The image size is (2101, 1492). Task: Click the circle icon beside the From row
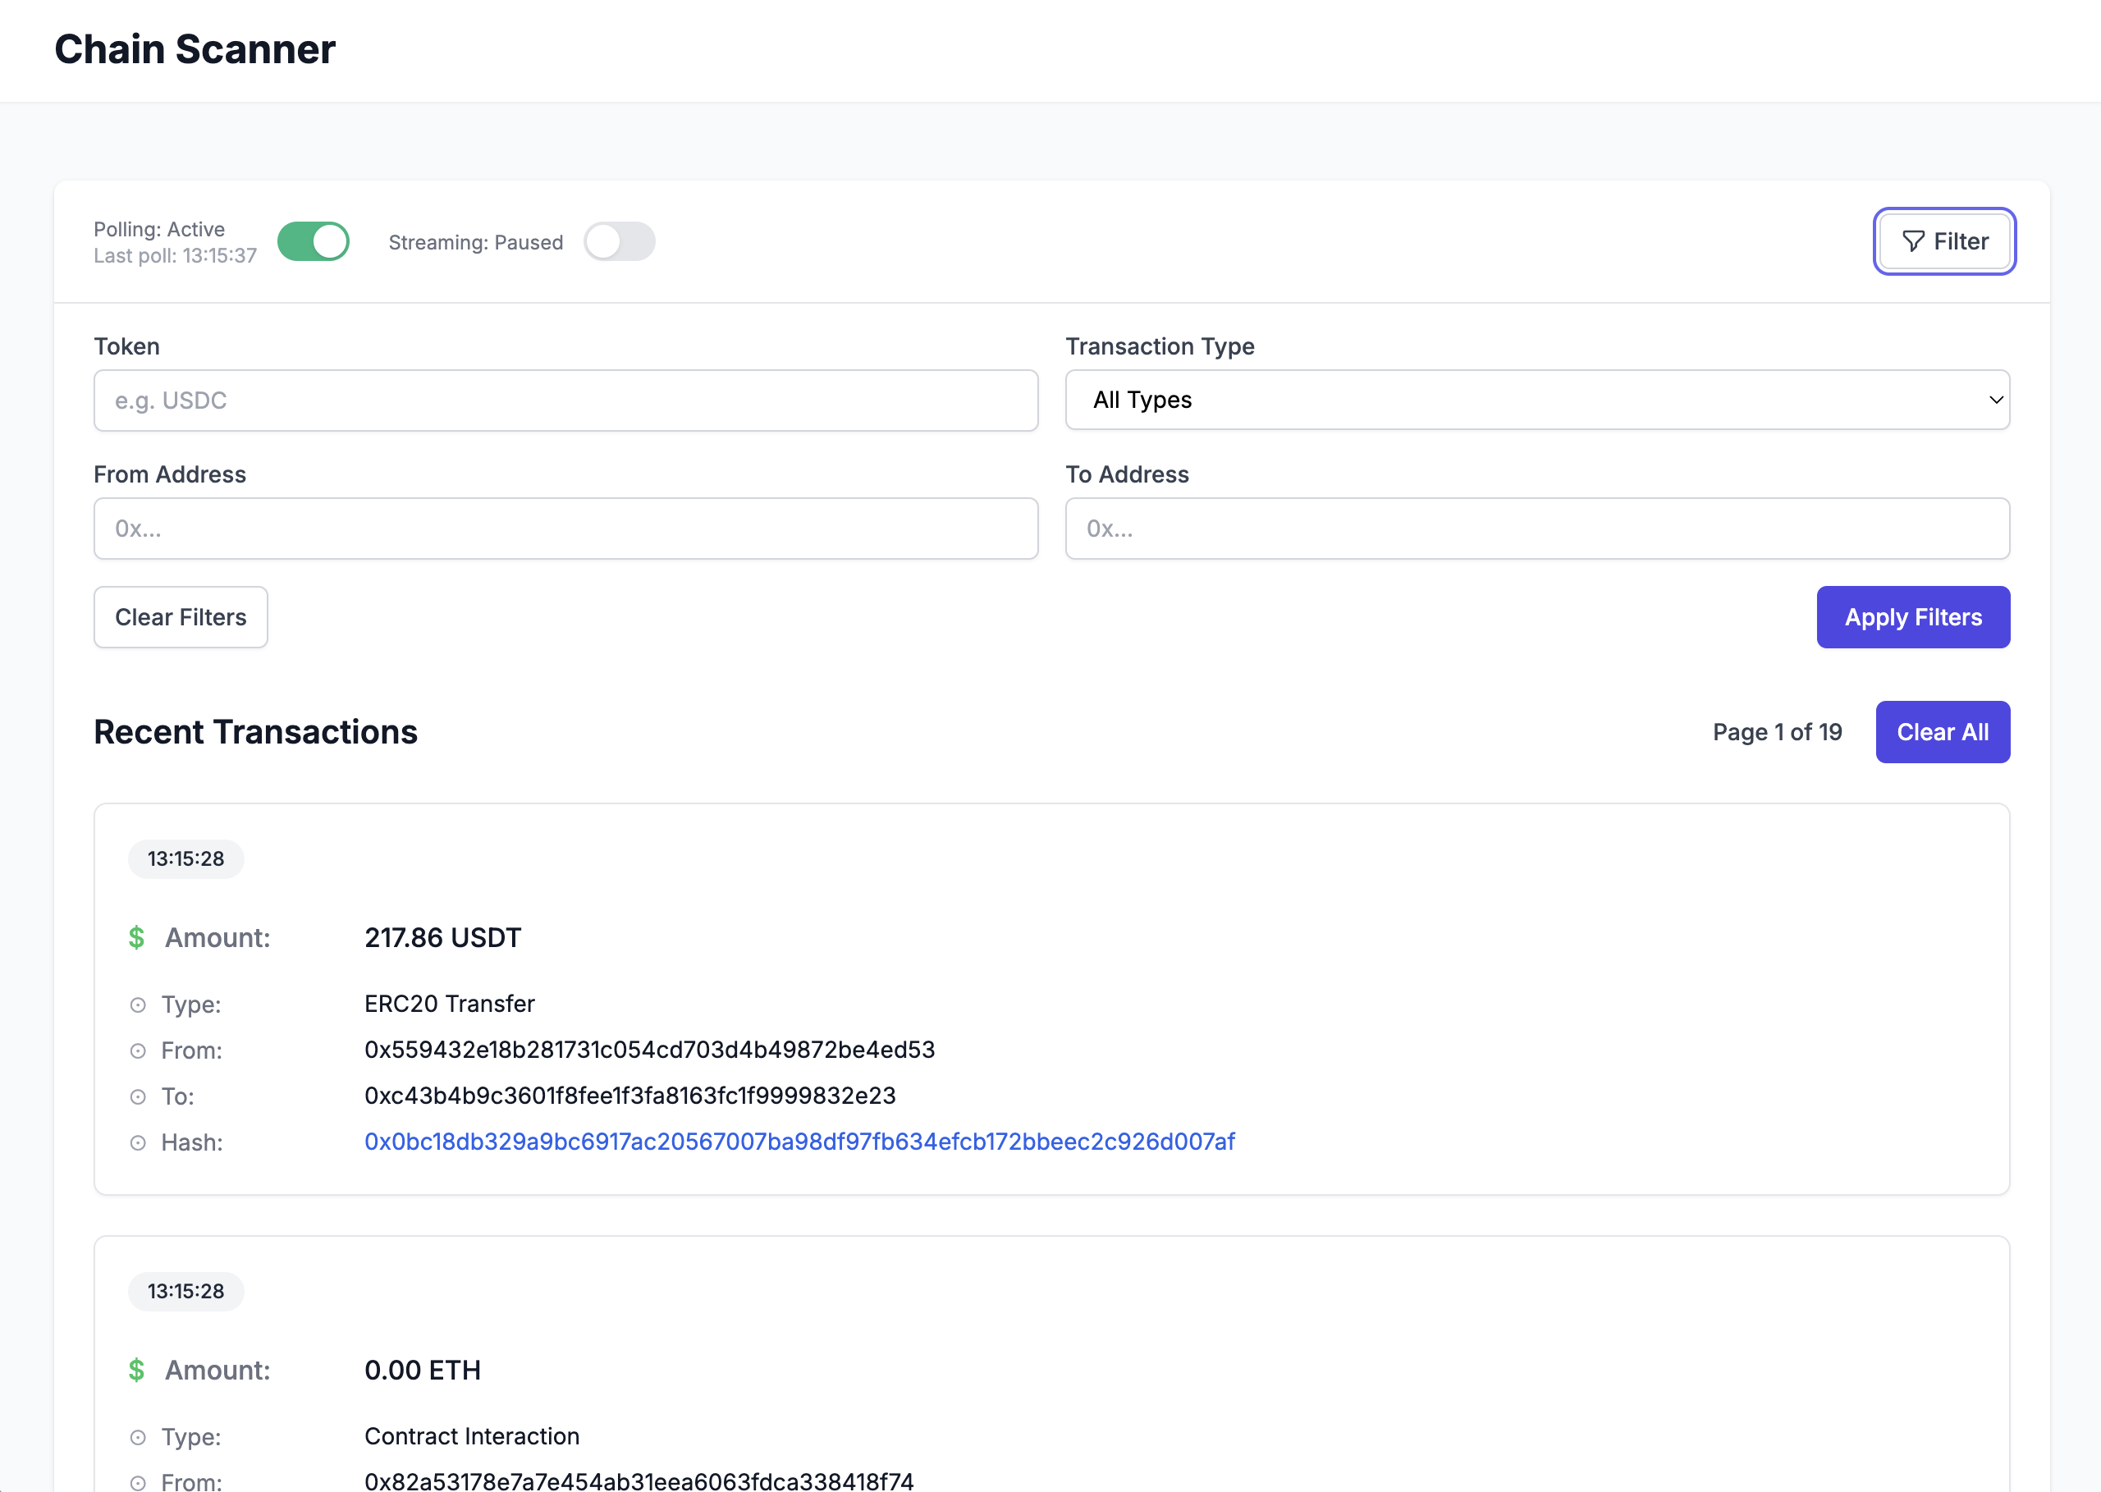(138, 1050)
